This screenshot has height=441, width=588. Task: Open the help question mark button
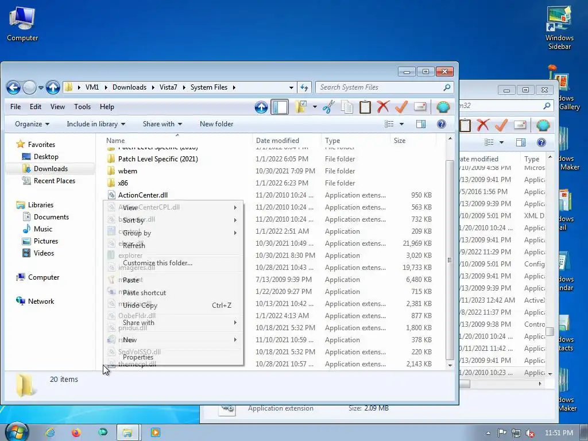pos(442,124)
